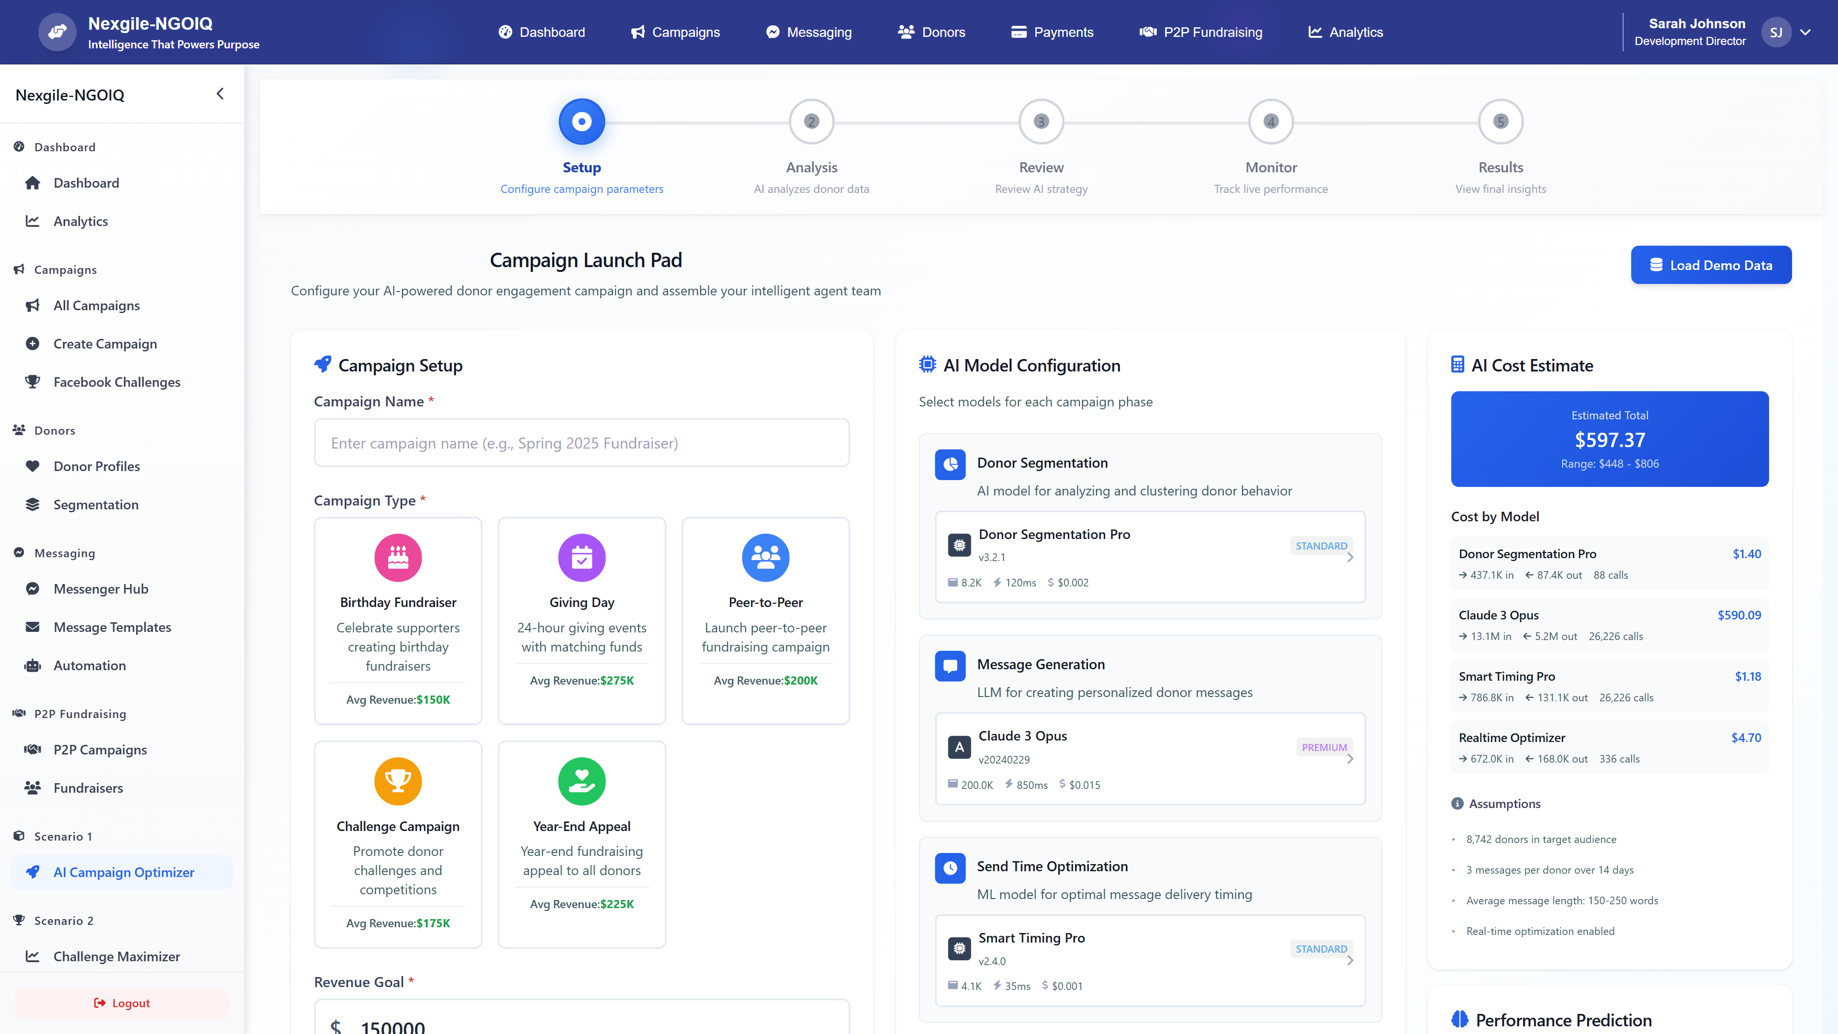The width and height of the screenshot is (1838, 1034).
Task: Click the Create Campaign icon
Action: tap(33, 343)
